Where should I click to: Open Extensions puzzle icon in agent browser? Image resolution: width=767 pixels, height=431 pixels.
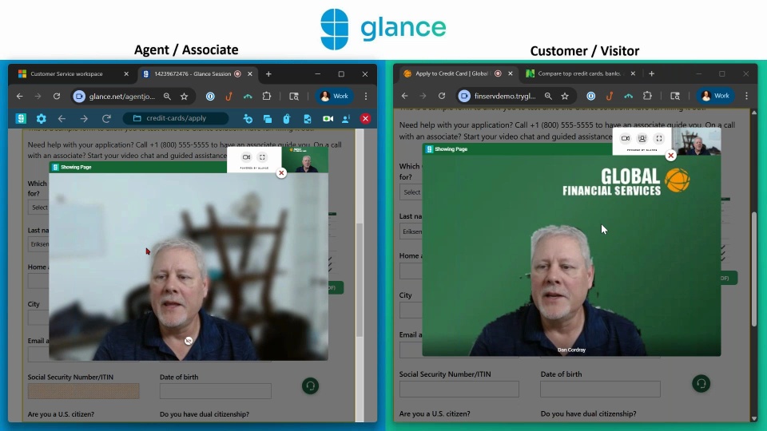click(x=267, y=97)
